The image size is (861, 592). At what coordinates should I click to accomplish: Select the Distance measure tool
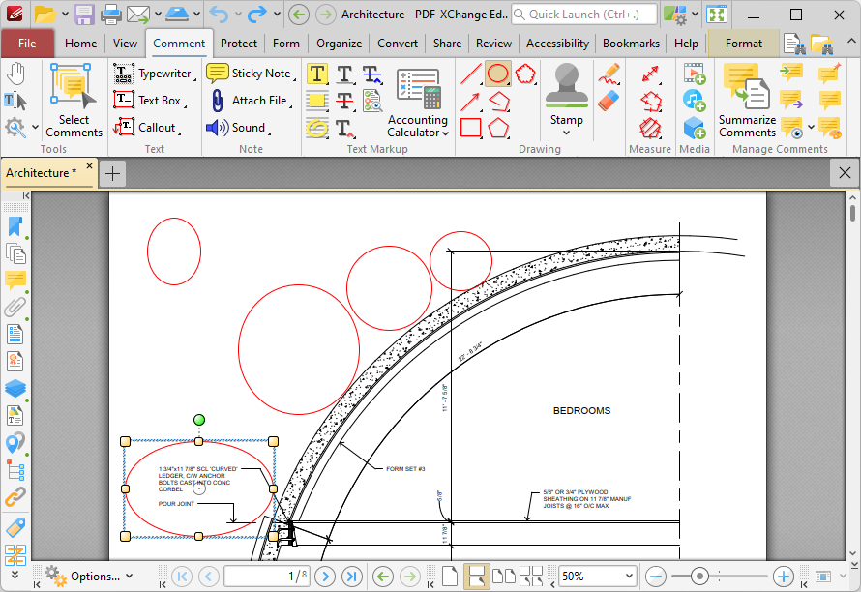651,74
